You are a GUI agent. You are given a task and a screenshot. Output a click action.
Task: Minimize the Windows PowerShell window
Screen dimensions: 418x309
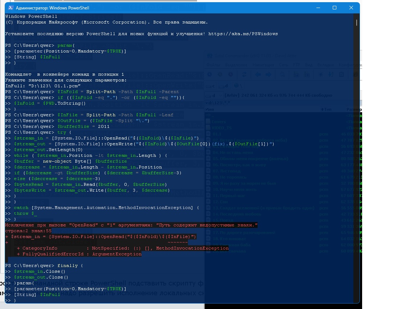318,8
